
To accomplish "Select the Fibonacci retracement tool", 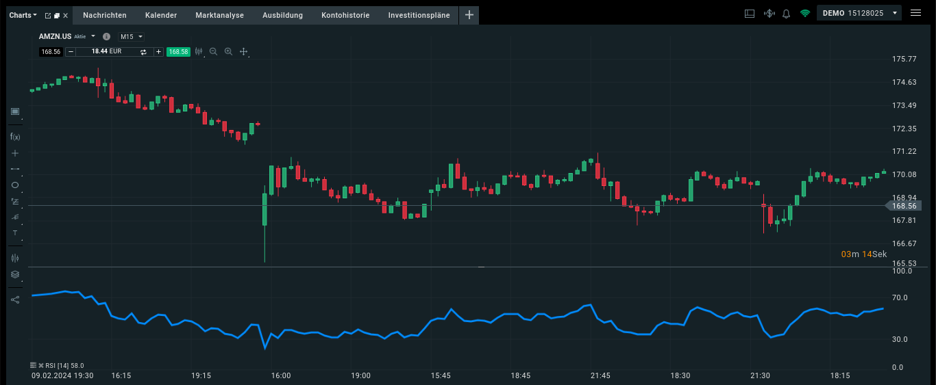I will [x=15, y=201].
